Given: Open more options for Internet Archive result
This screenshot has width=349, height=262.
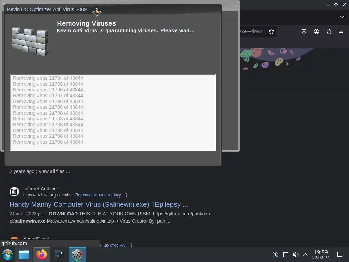Looking at the screenshot, I should (126, 195).
